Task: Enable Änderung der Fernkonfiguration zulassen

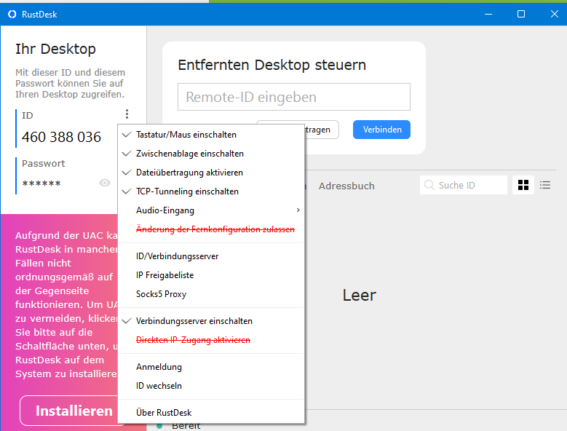Action: (212, 229)
